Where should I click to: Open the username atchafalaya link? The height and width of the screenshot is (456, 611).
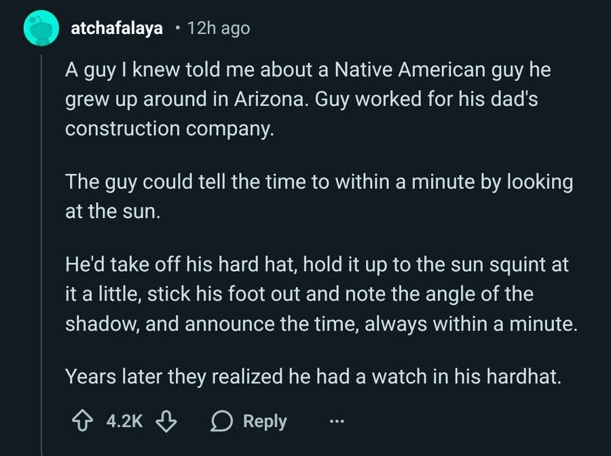(x=115, y=27)
